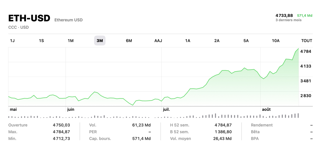This screenshot has height=147, width=318.
Task: Click the août month axis label
Action: [x=266, y=109]
